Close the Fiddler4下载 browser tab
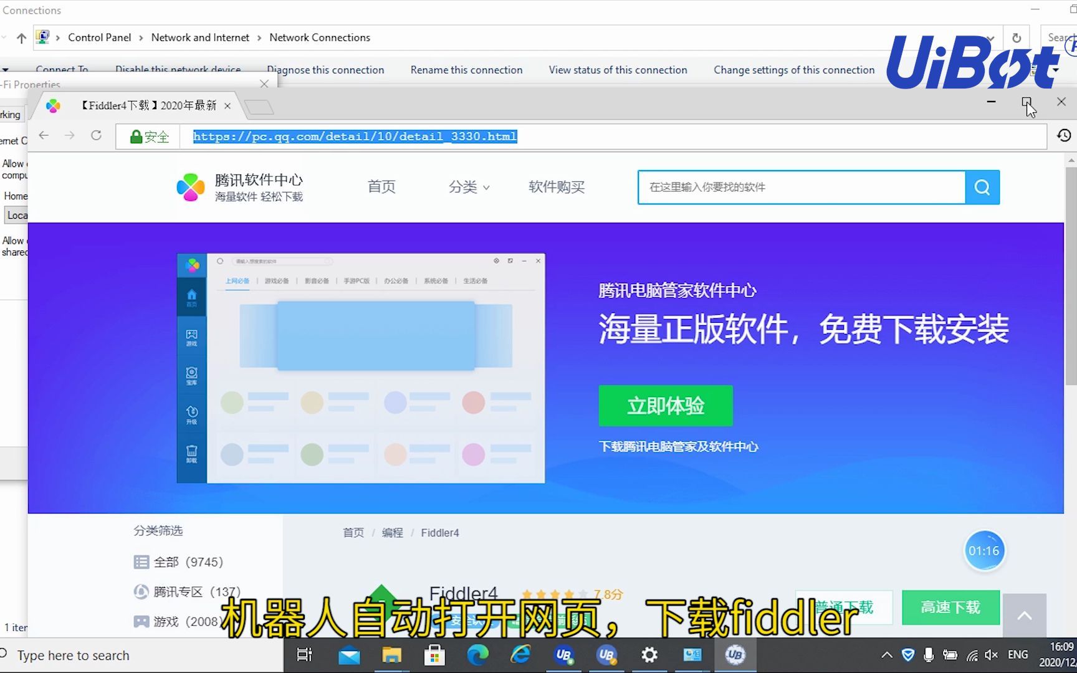Screen dimensions: 1077x673 227,106
